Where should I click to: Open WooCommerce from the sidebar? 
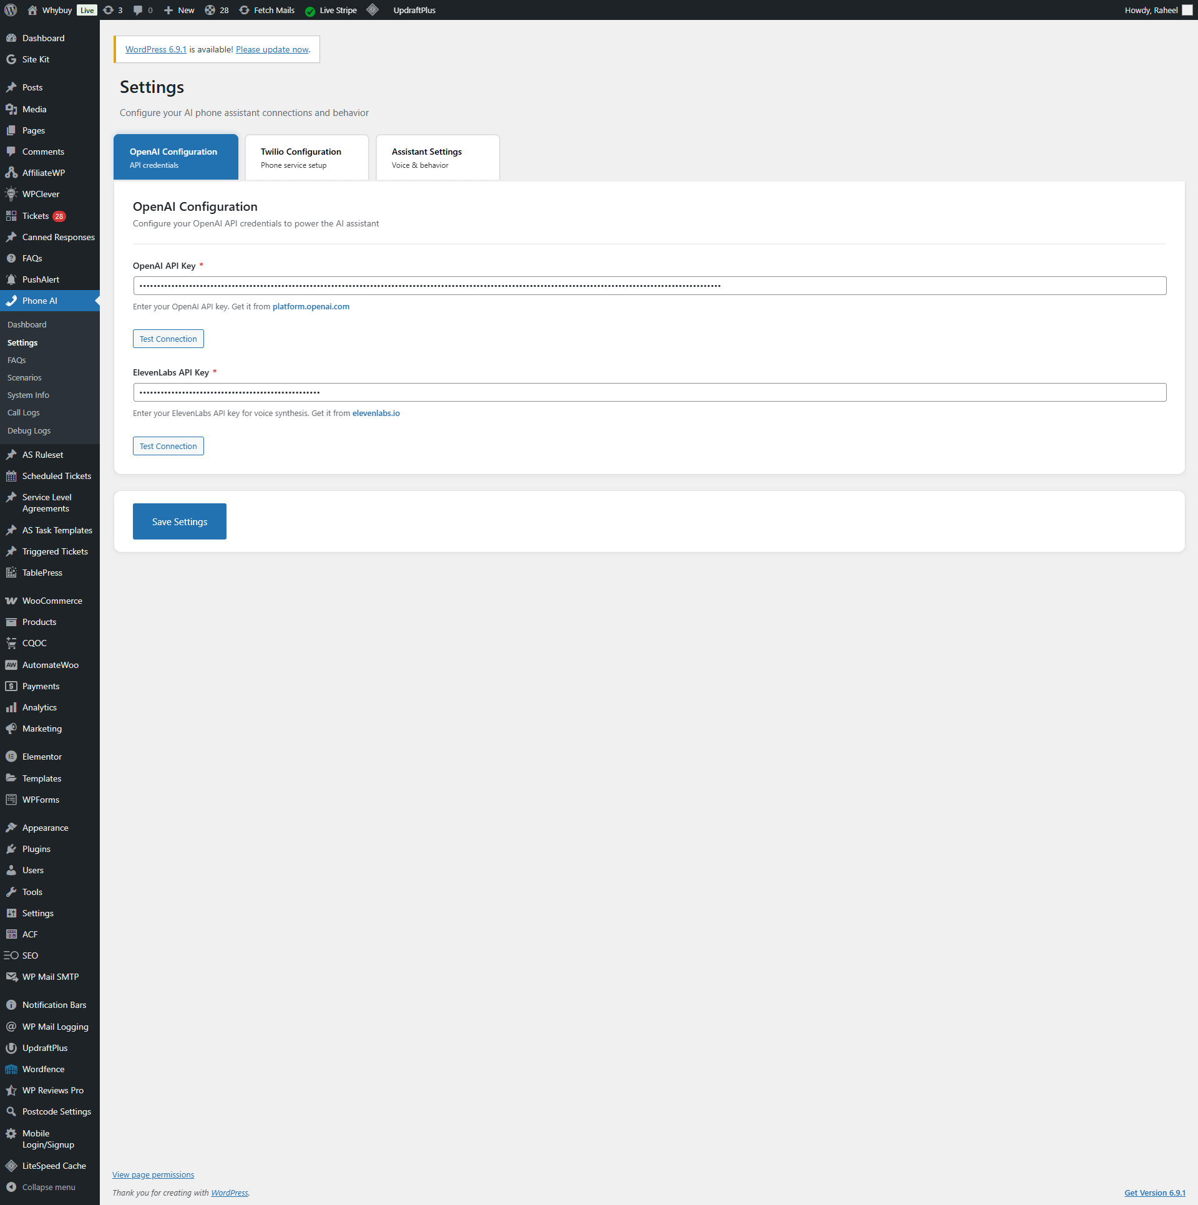(x=52, y=601)
